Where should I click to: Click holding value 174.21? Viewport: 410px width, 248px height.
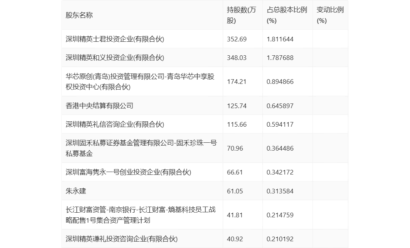click(x=237, y=82)
